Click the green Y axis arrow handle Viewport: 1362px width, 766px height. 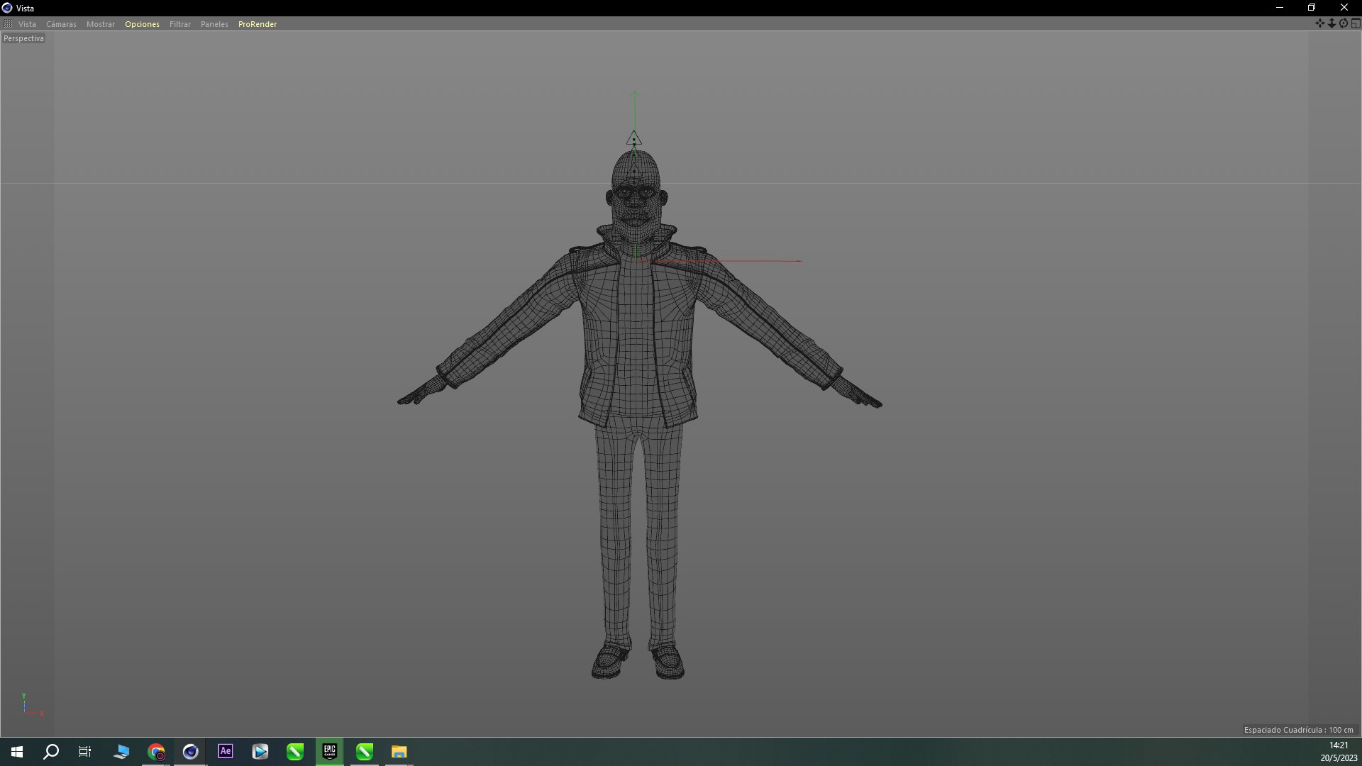[635, 94]
